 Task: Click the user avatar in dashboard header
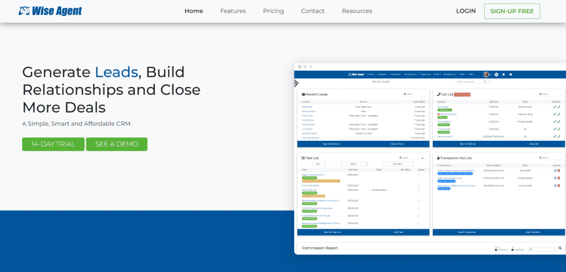click(486, 74)
